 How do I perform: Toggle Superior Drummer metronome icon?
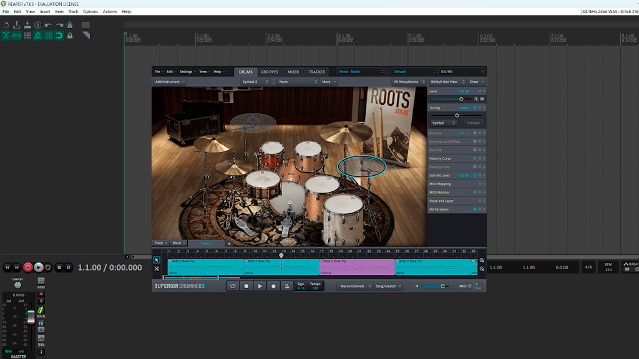coord(287,286)
